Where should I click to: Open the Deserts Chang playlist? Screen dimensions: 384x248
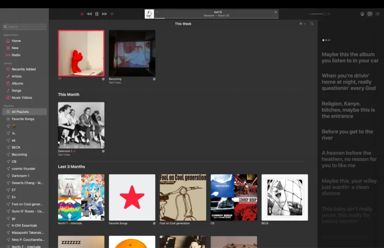(24, 183)
